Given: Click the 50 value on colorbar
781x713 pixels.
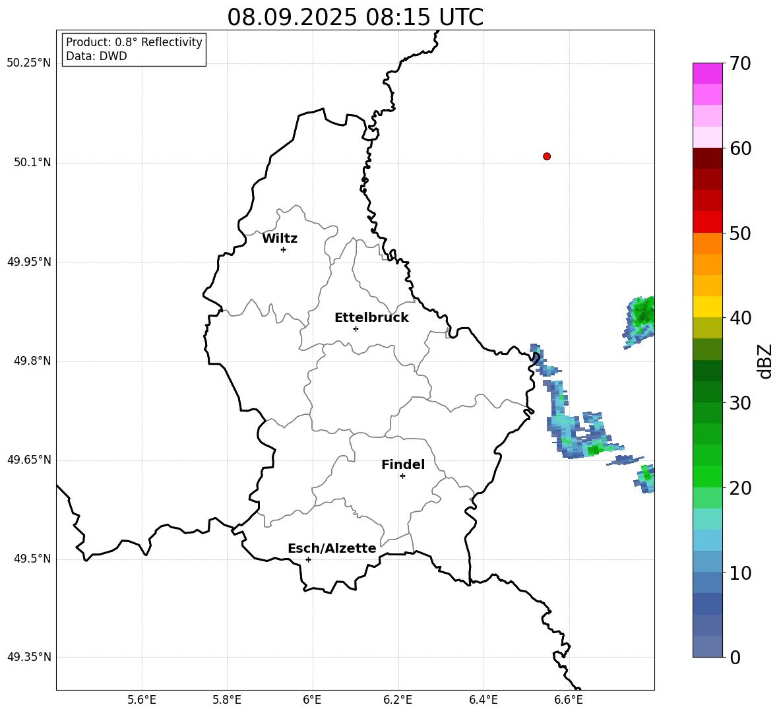Looking at the screenshot, I should click(740, 233).
